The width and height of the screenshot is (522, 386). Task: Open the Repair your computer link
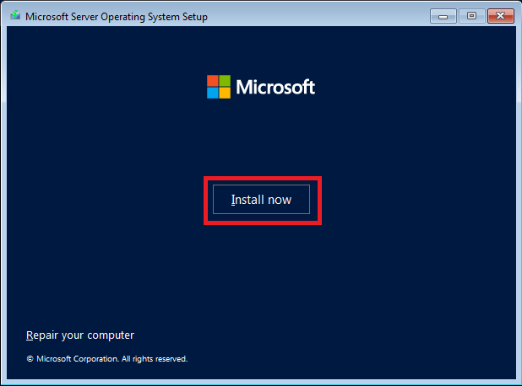tap(80, 335)
